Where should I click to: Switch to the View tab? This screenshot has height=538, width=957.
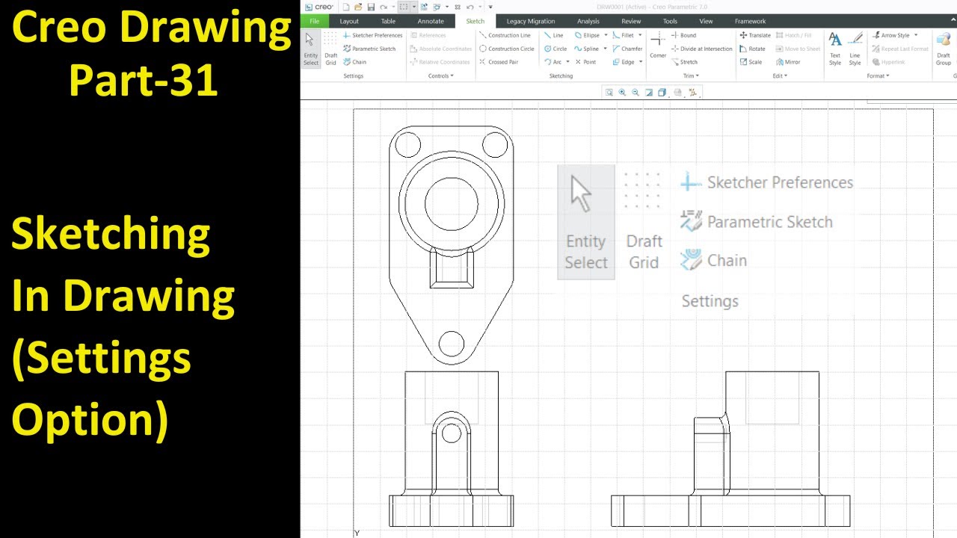point(706,21)
